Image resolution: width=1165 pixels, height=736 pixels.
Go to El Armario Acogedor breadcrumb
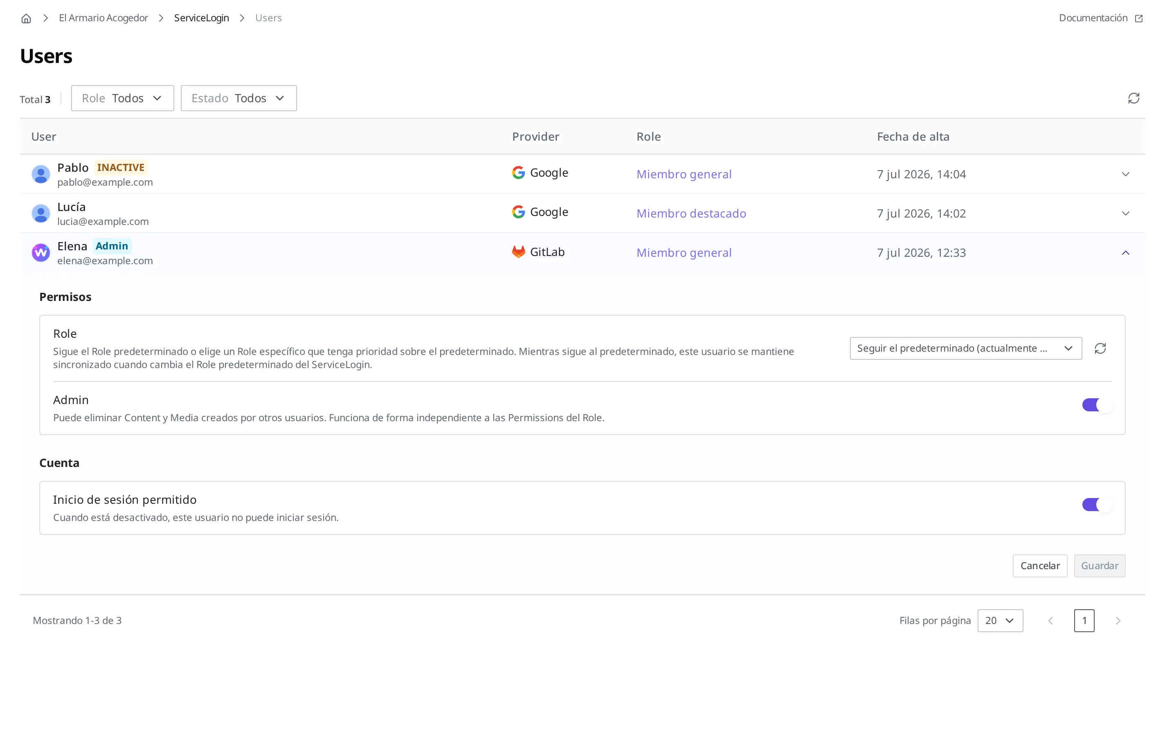click(103, 18)
